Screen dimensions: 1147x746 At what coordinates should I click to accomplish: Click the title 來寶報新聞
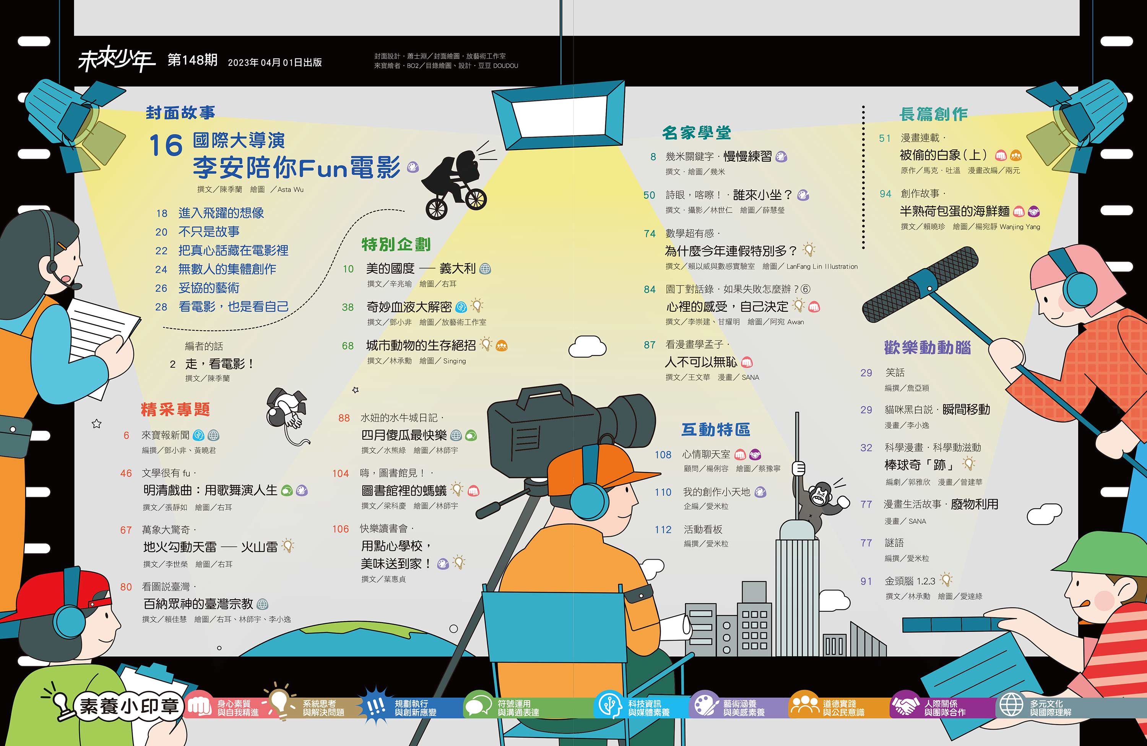point(165,435)
